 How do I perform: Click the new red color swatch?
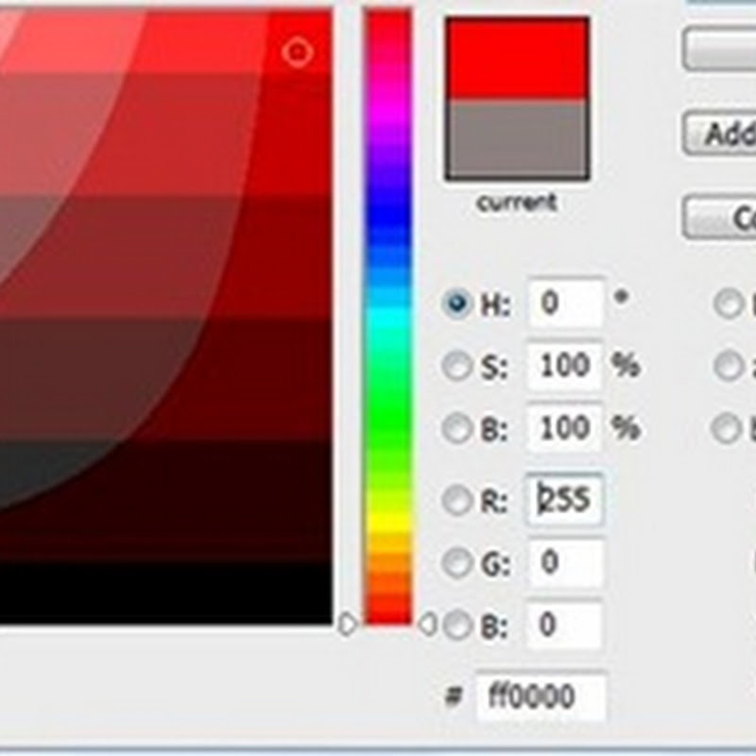[516, 59]
